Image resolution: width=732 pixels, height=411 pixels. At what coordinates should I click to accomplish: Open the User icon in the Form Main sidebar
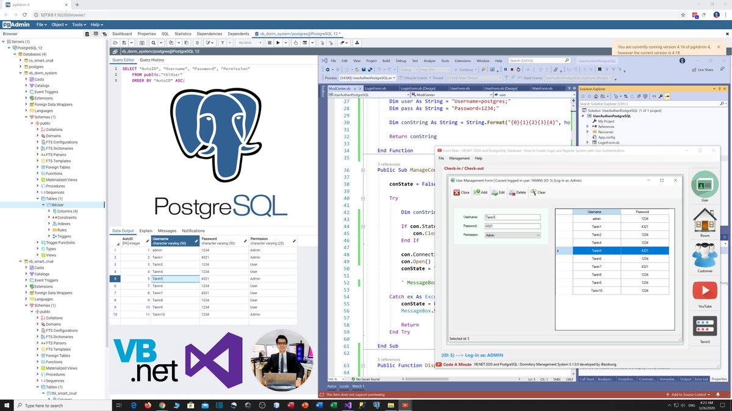pyautogui.click(x=704, y=184)
